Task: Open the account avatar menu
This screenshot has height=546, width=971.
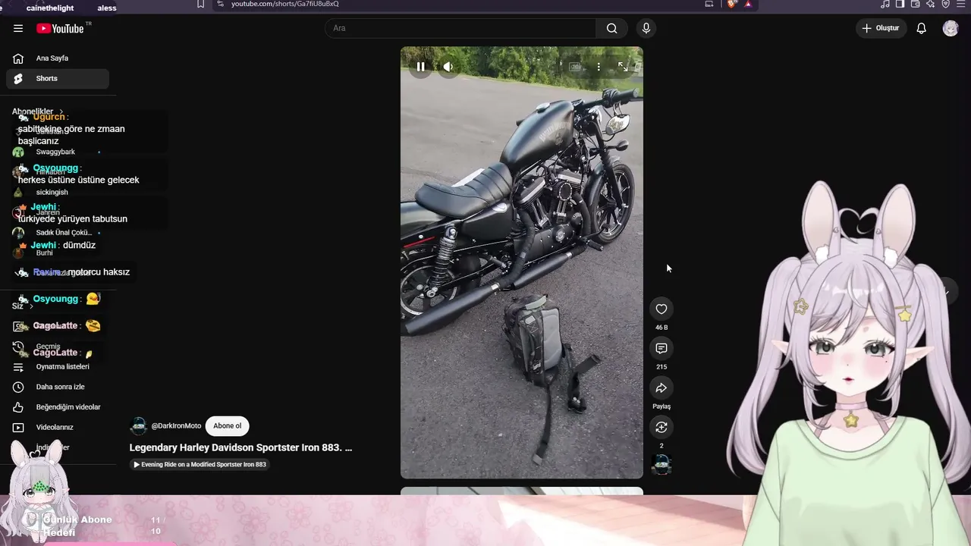Action: tap(951, 28)
